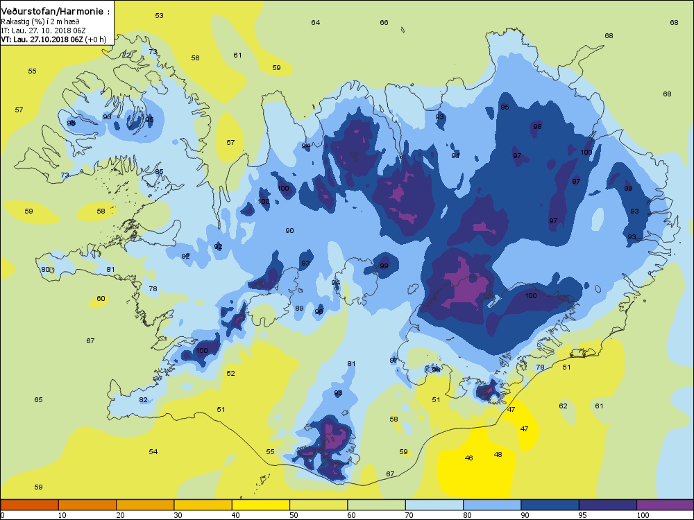Image resolution: width=694 pixels, height=520 pixels.
Task: Click the dark blue 90–95 legend swatch
Action: (550, 505)
